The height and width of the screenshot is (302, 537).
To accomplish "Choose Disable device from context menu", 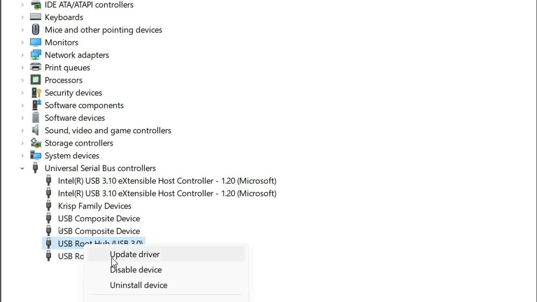I will point(136,270).
